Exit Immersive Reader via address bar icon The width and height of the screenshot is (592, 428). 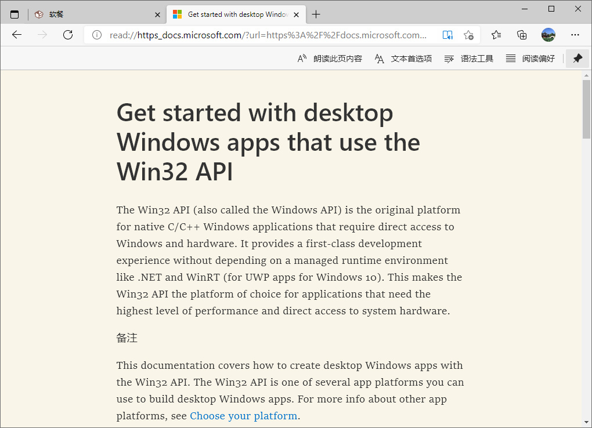tap(447, 35)
